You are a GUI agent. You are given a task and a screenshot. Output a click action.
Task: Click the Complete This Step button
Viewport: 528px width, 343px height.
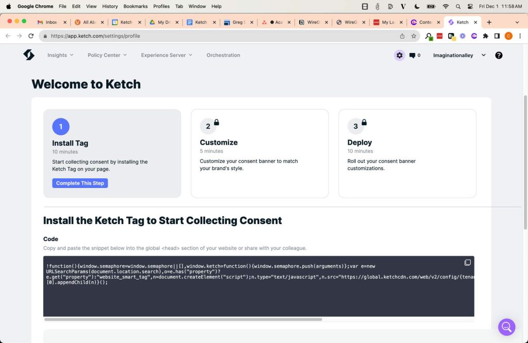[80, 183]
